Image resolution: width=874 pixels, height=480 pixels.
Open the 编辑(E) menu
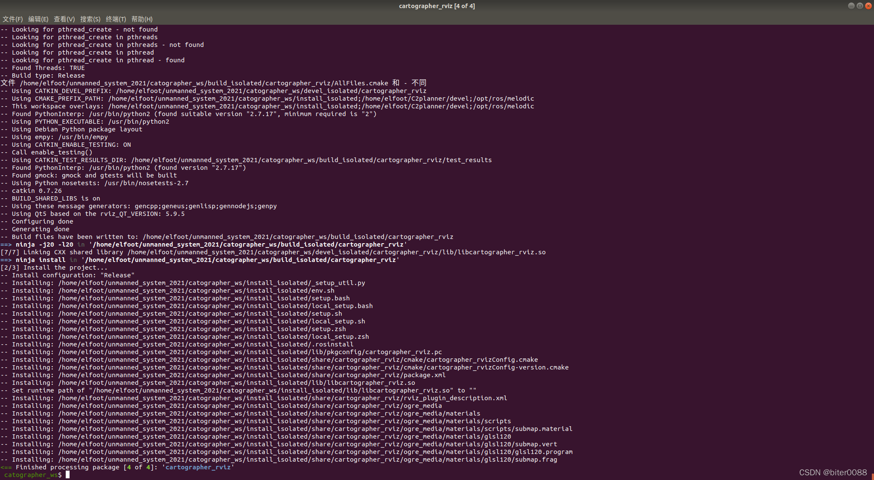[38, 19]
